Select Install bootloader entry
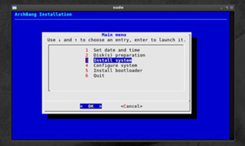Viewport: 245px width, 146px height. point(118,70)
